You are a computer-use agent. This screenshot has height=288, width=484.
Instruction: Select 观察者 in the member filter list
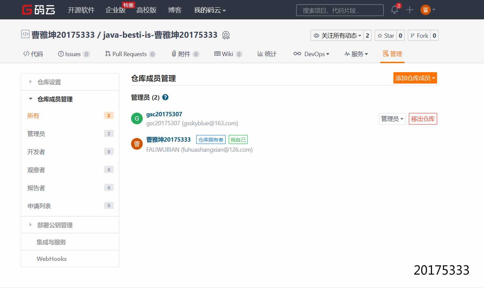click(x=70, y=170)
